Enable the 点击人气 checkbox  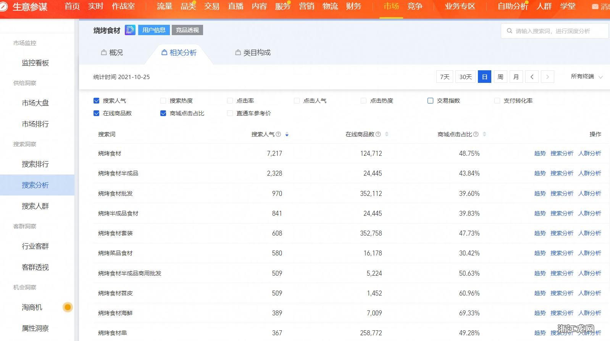point(297,101)
